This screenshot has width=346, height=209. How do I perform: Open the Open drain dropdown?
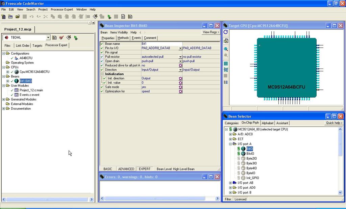[x=180, y=61]
